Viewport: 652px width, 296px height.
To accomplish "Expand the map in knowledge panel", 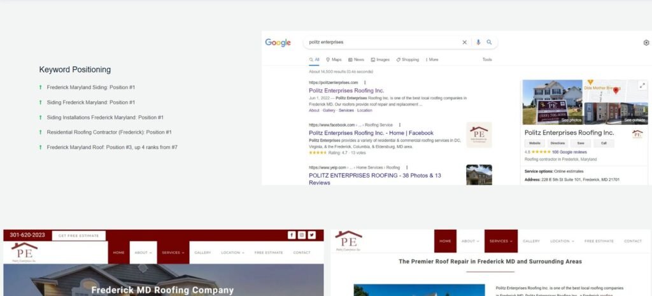I will 642,86.
